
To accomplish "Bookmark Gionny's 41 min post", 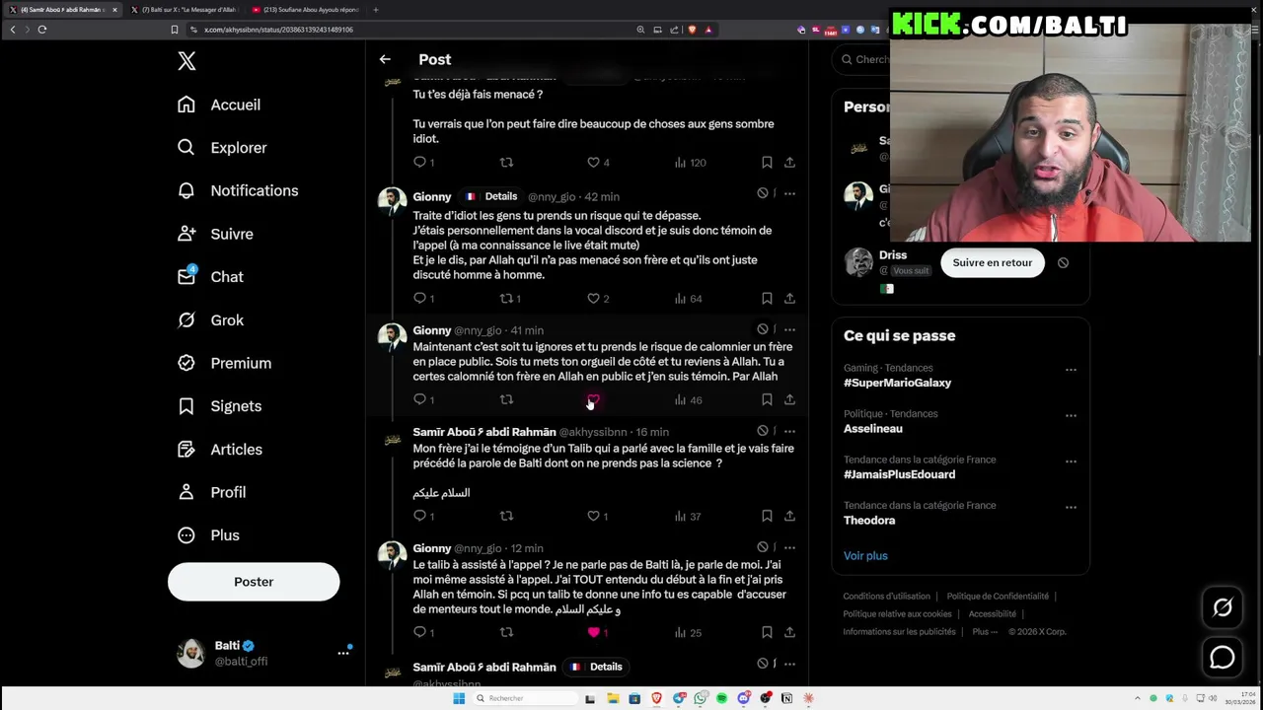I will pyautogui.click(x=767, y=399).
